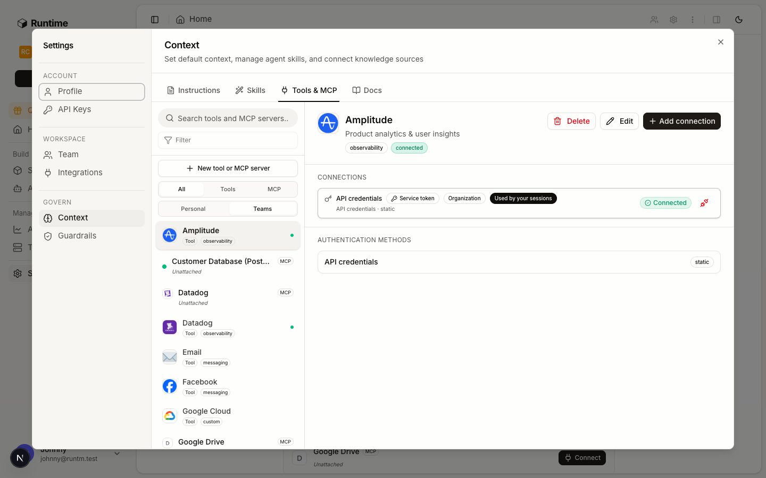766x478 pixels.
Task: Select the Google Cloud icon
Action: [170, 416]
